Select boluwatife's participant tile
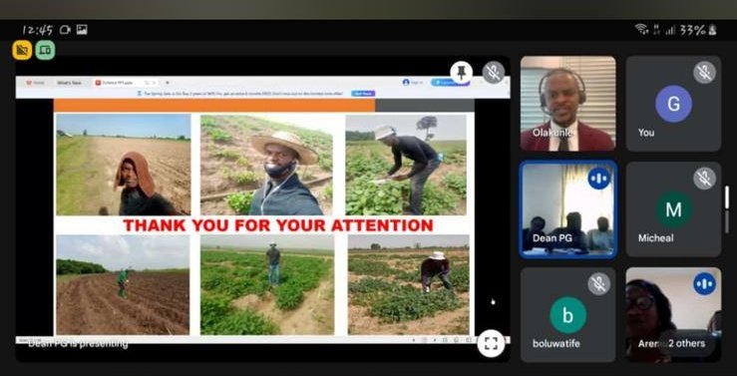737x376 pixels. (567, 315)
